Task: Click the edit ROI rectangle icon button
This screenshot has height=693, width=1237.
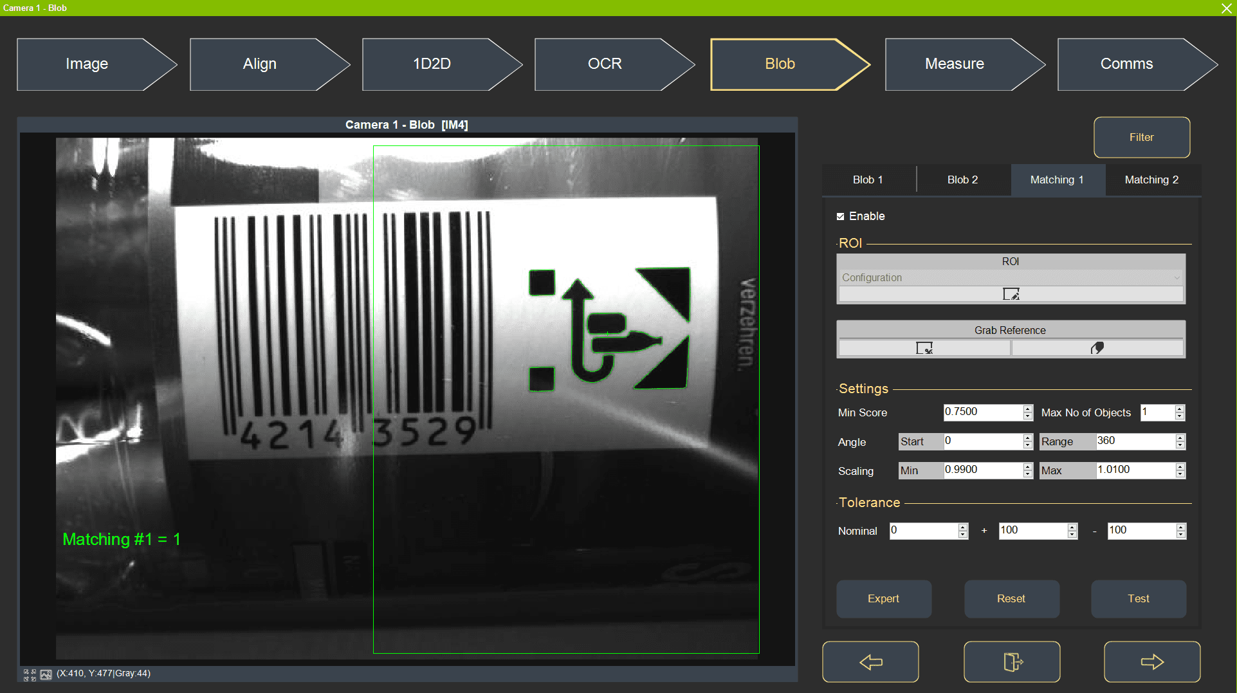Action: click(1011, 294)
